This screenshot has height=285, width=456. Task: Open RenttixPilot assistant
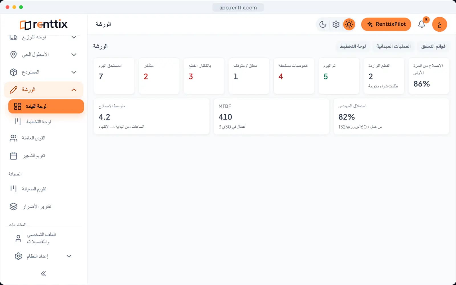[386, 24]
